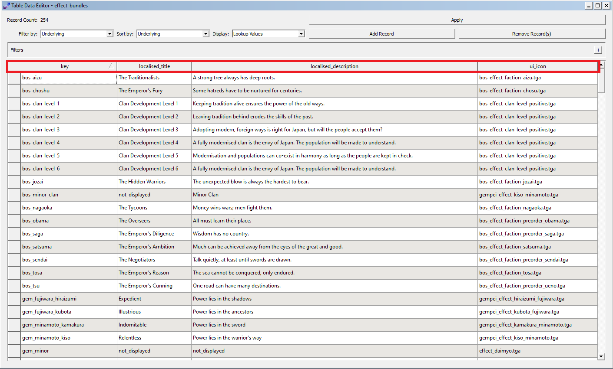Click the Table Data Editor title icon

pos(6,6)
